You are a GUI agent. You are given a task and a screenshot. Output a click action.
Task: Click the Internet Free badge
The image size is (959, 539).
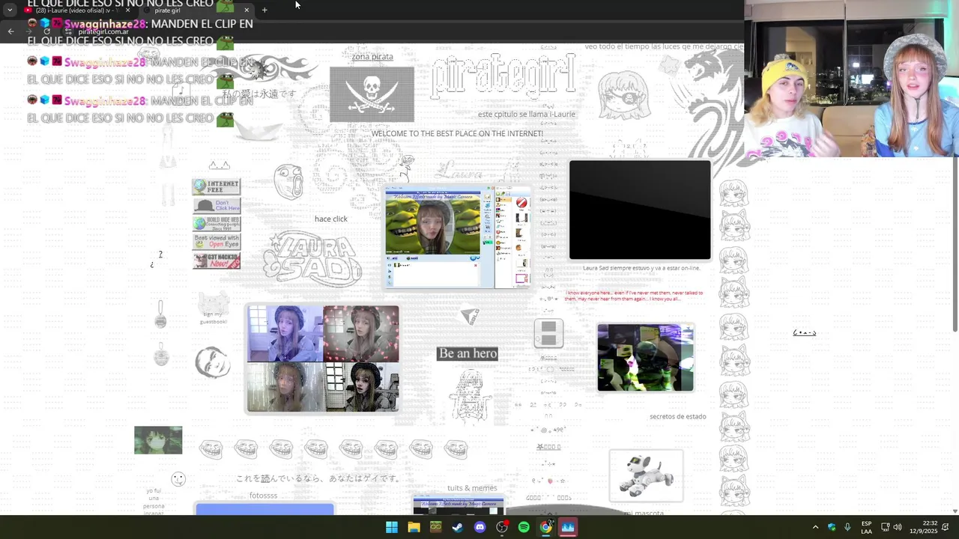point(217,186)
